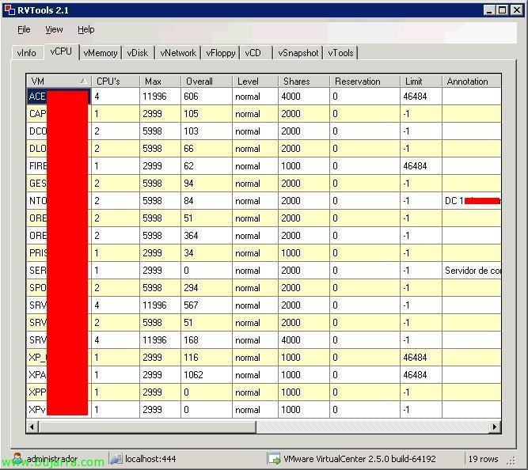
Task: Select the vCPU tab
Action: pyautogui.click(x=61, y=51)
